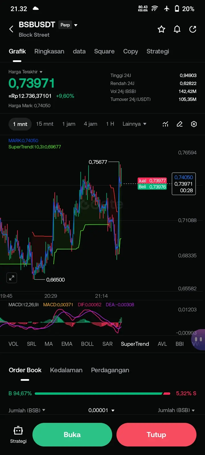
Task: Tap the 5,32% S sell percentage
Action: [x=186, y=394]
